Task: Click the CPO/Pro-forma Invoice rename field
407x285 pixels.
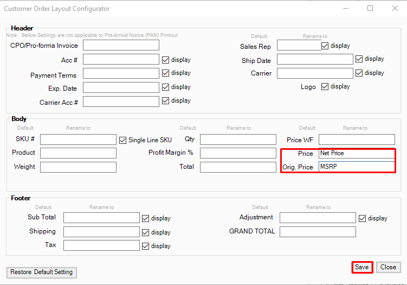Action: (x=121, y=45)
